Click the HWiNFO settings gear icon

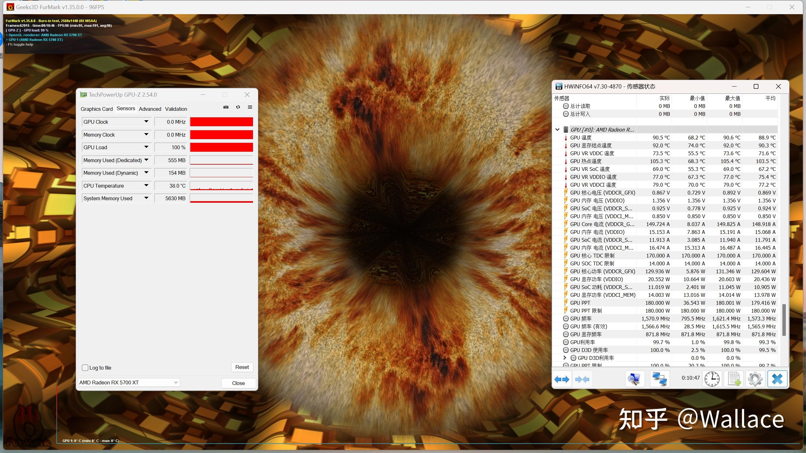(x=754, y=379)
